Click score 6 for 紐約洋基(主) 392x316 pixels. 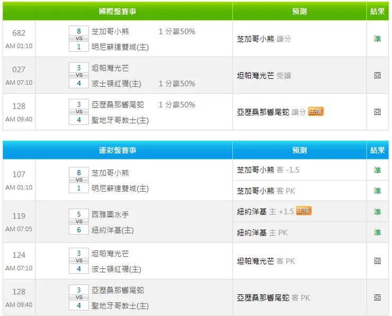pos(79,230)
